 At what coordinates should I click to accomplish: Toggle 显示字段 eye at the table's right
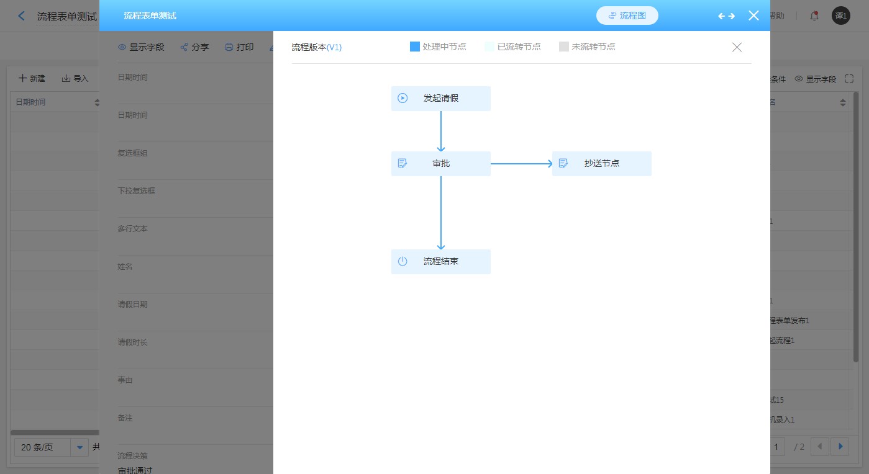click(799, 79)
